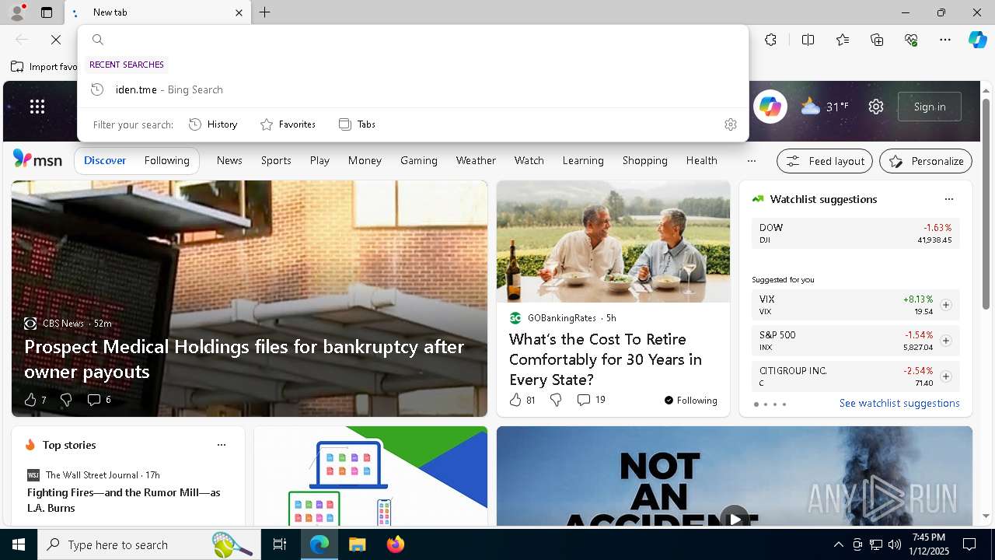This screenshot has width=995, height=560.
Task: Open the Weather category
Action: 476,160
